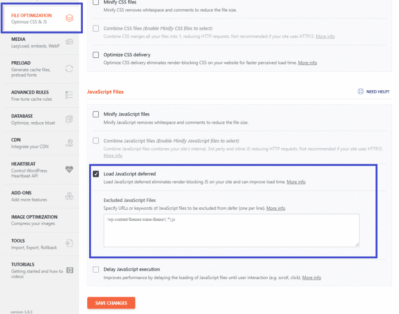Click the SAVE CHANGES button
The width and height of the screenshot is (399, 314).
click(111, 303)
